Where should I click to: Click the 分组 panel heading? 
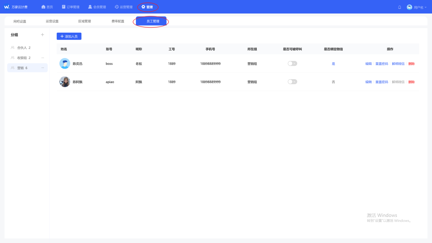(x=14, y=34)
